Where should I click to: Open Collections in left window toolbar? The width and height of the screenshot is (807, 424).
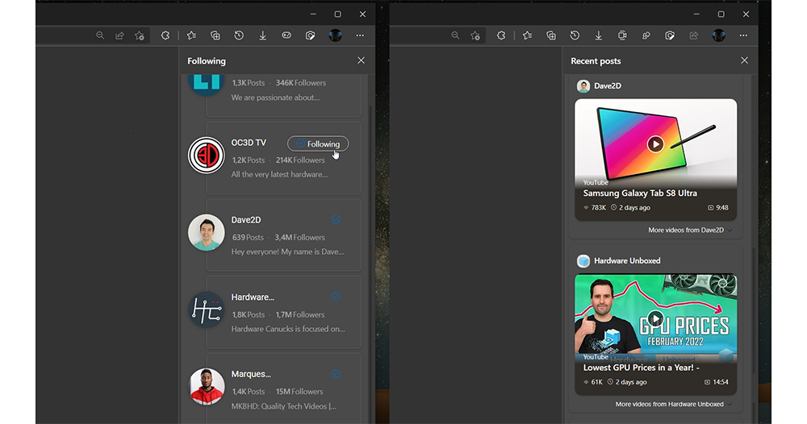(215, 35)
